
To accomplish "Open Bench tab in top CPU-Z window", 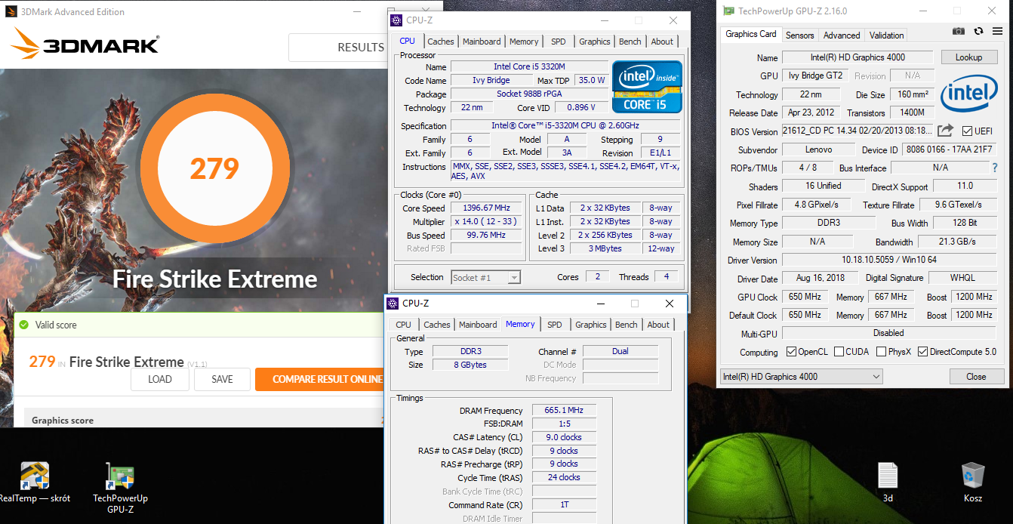I will [630, 42].
